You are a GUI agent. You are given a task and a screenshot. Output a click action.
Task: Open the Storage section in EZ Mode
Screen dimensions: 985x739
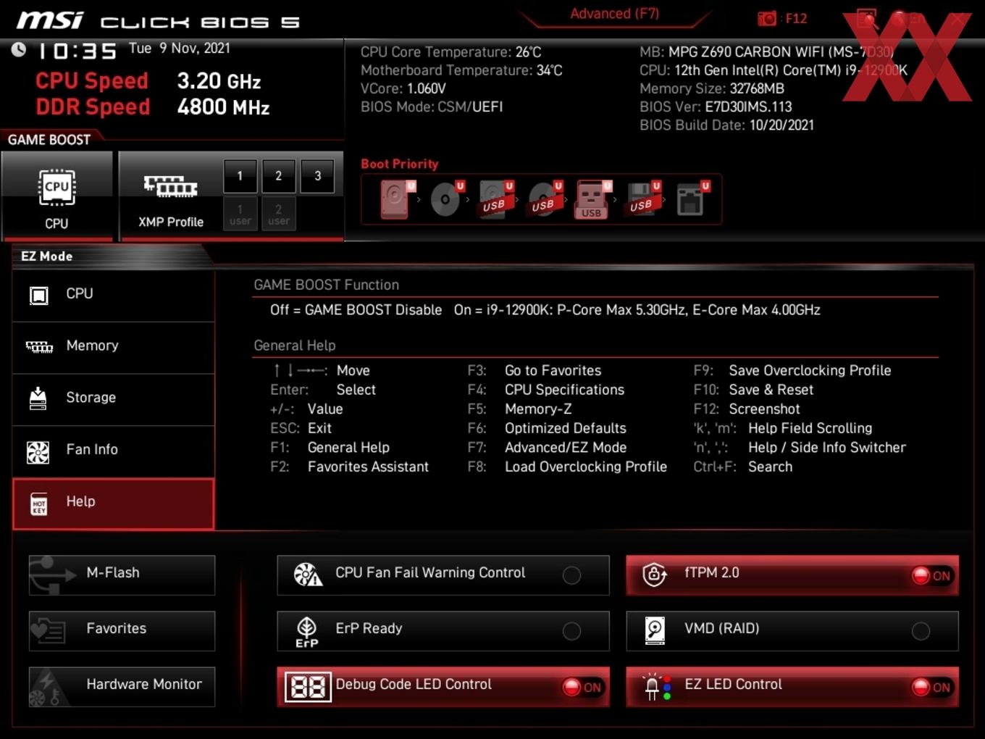(114, 399)
